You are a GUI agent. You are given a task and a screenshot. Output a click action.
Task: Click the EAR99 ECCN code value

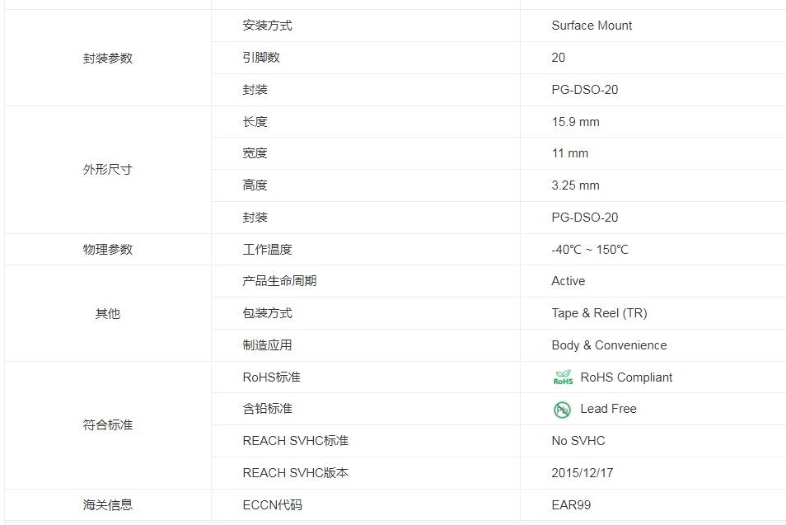571,505
